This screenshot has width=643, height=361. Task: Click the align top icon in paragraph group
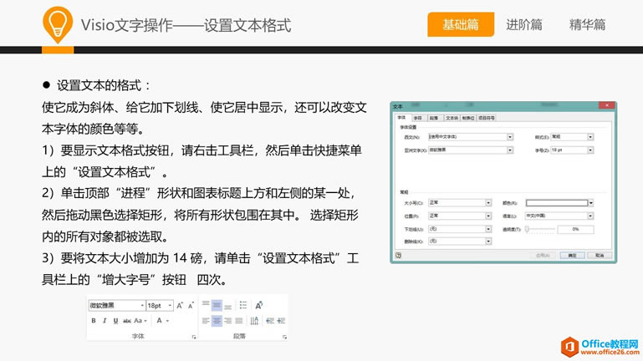coord(206,305)
